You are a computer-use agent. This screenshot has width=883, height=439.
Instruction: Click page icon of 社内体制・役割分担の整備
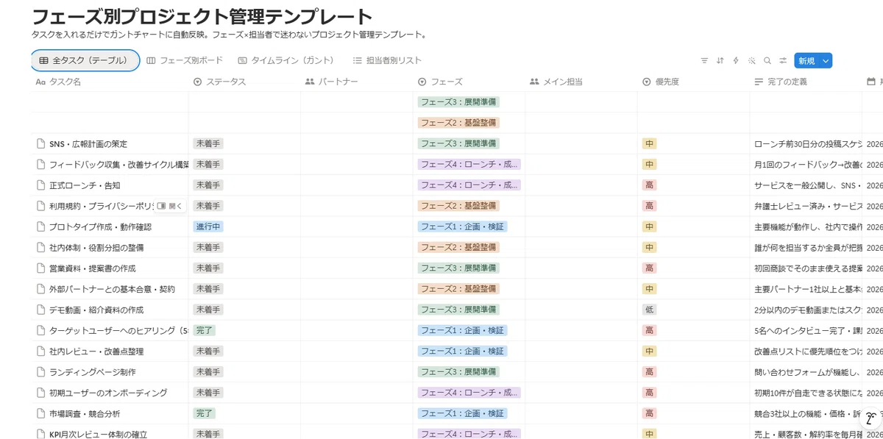coord(41,247)
